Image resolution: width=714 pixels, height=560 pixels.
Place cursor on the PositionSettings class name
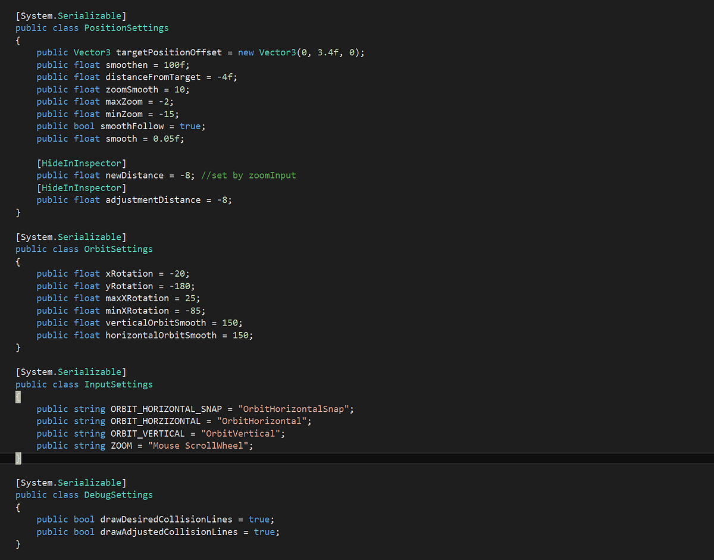coord(126,27)
